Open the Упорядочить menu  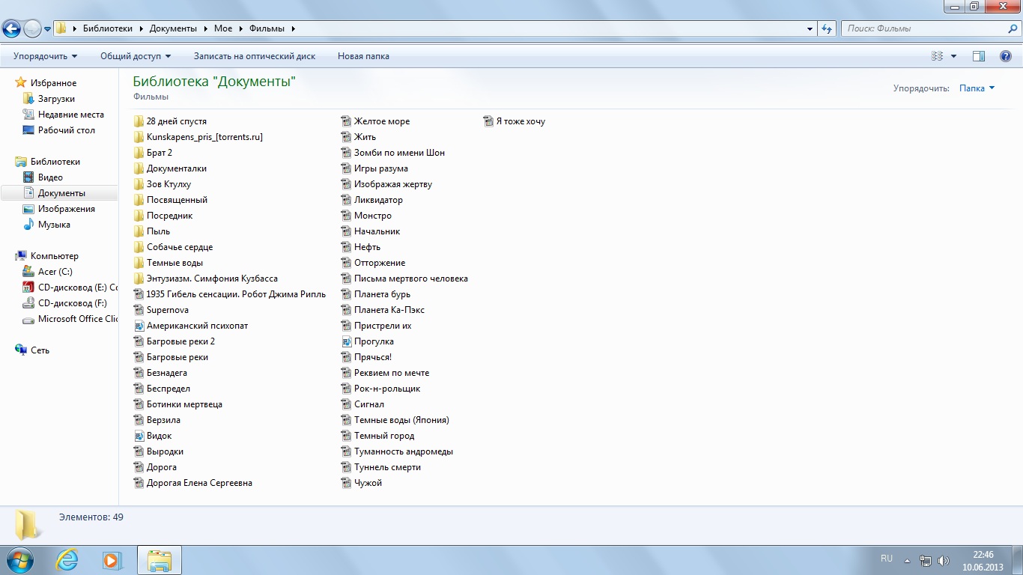pyautogui.click(x=45, y=56)
